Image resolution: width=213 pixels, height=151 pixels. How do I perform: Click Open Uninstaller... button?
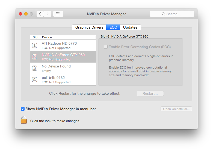pyautogui.click(x=176, y=109)
